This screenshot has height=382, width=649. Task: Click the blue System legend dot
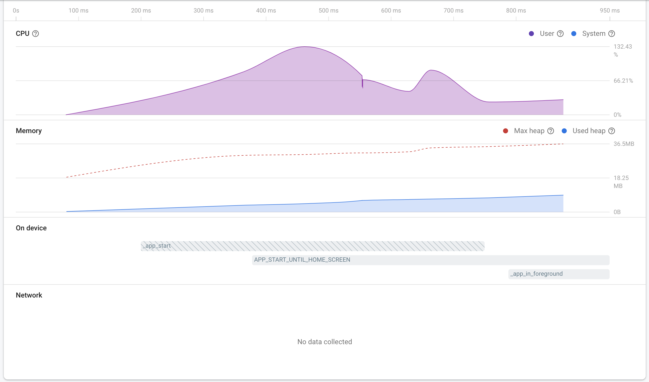(x=574, y=34)
